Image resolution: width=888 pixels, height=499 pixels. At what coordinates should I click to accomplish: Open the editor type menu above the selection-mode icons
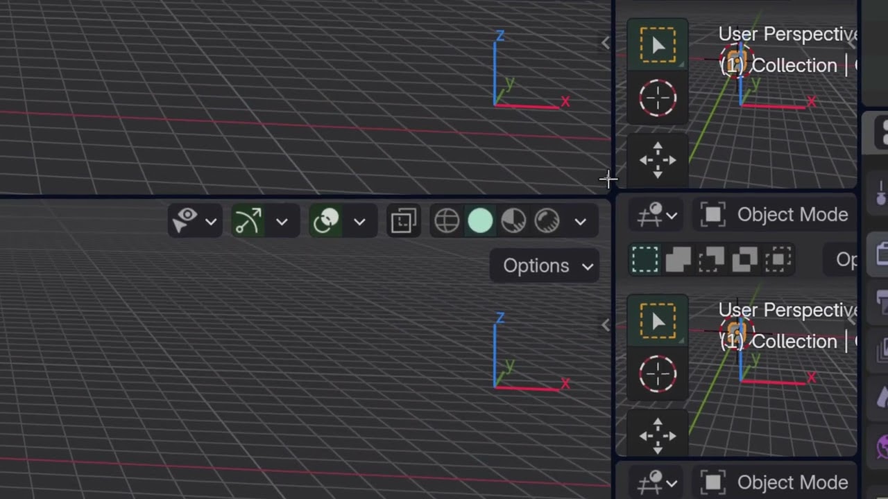tap(657, 215)
